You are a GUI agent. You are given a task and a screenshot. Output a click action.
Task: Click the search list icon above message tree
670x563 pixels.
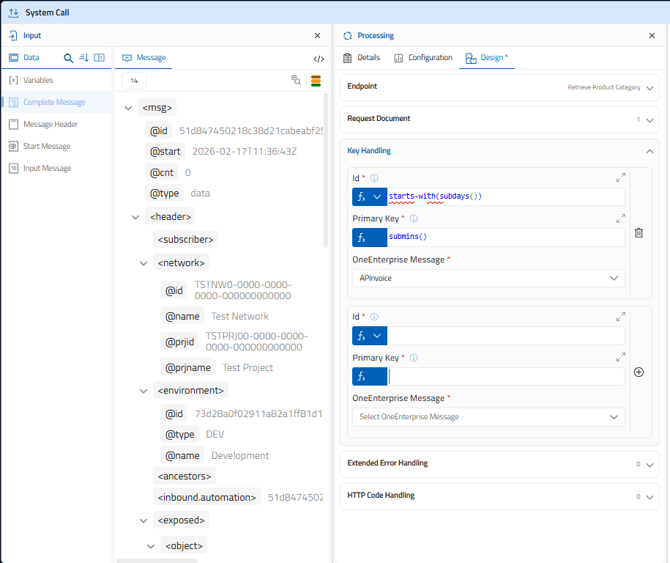[296, 81]
